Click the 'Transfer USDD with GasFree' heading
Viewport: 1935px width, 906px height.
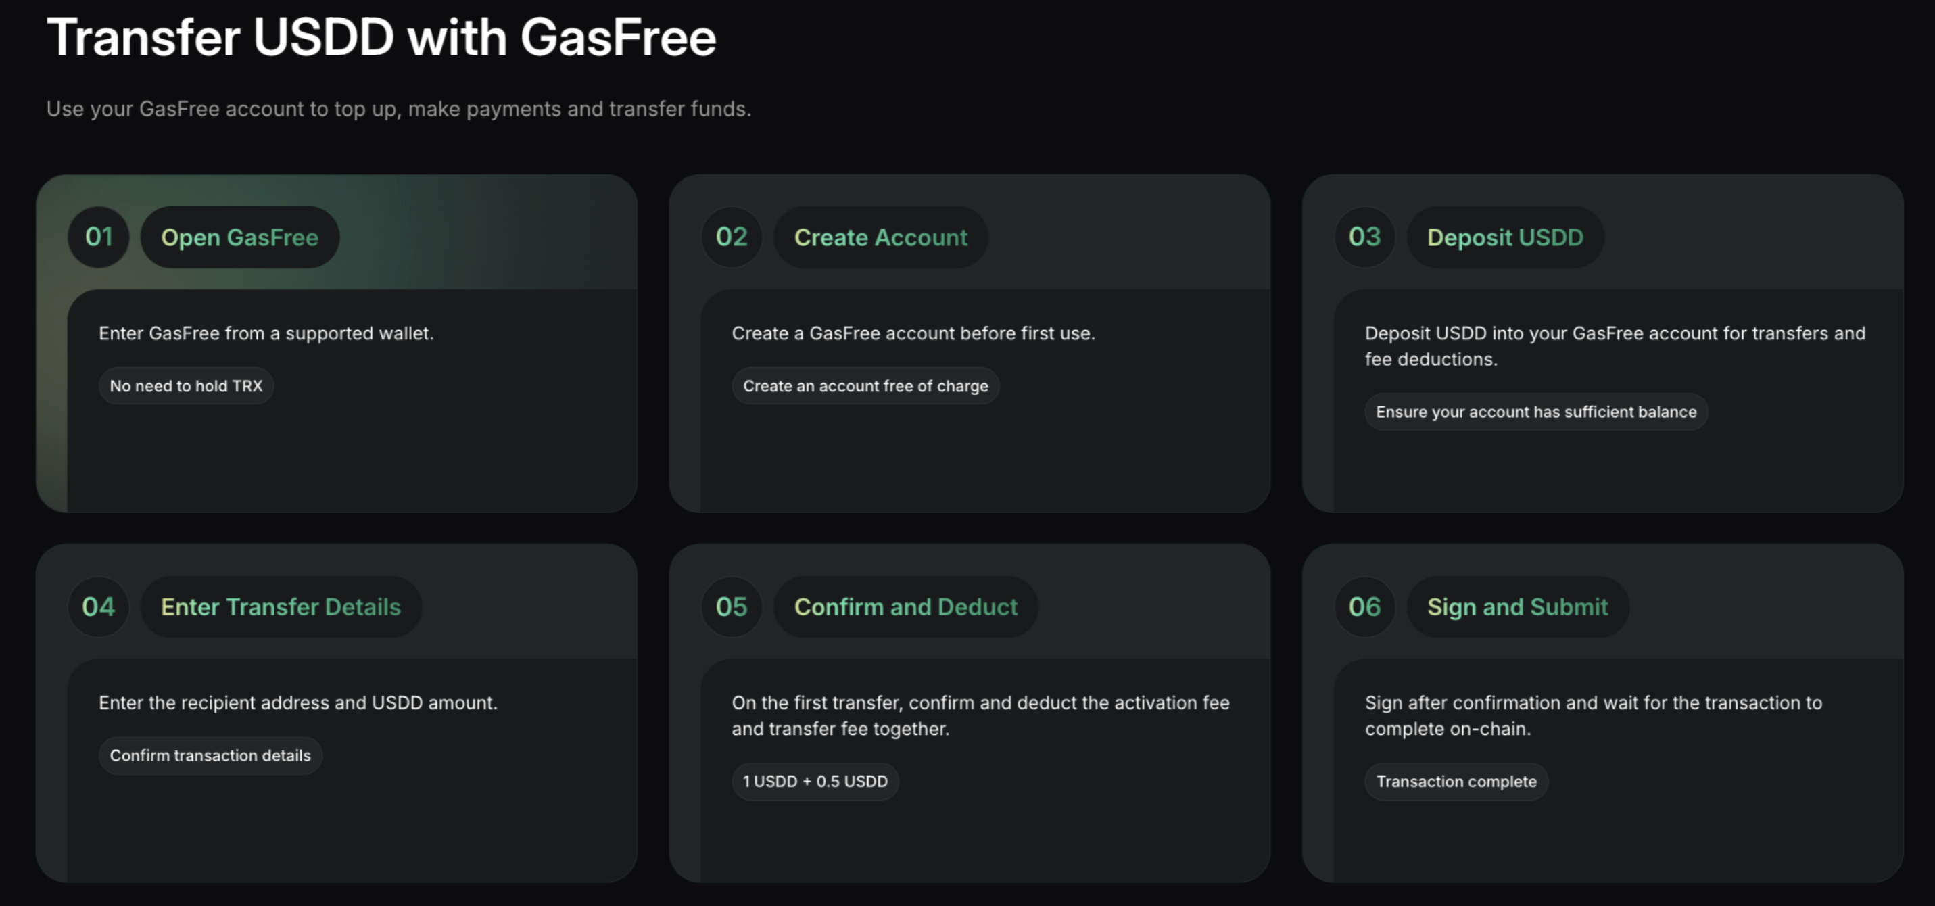381,38
